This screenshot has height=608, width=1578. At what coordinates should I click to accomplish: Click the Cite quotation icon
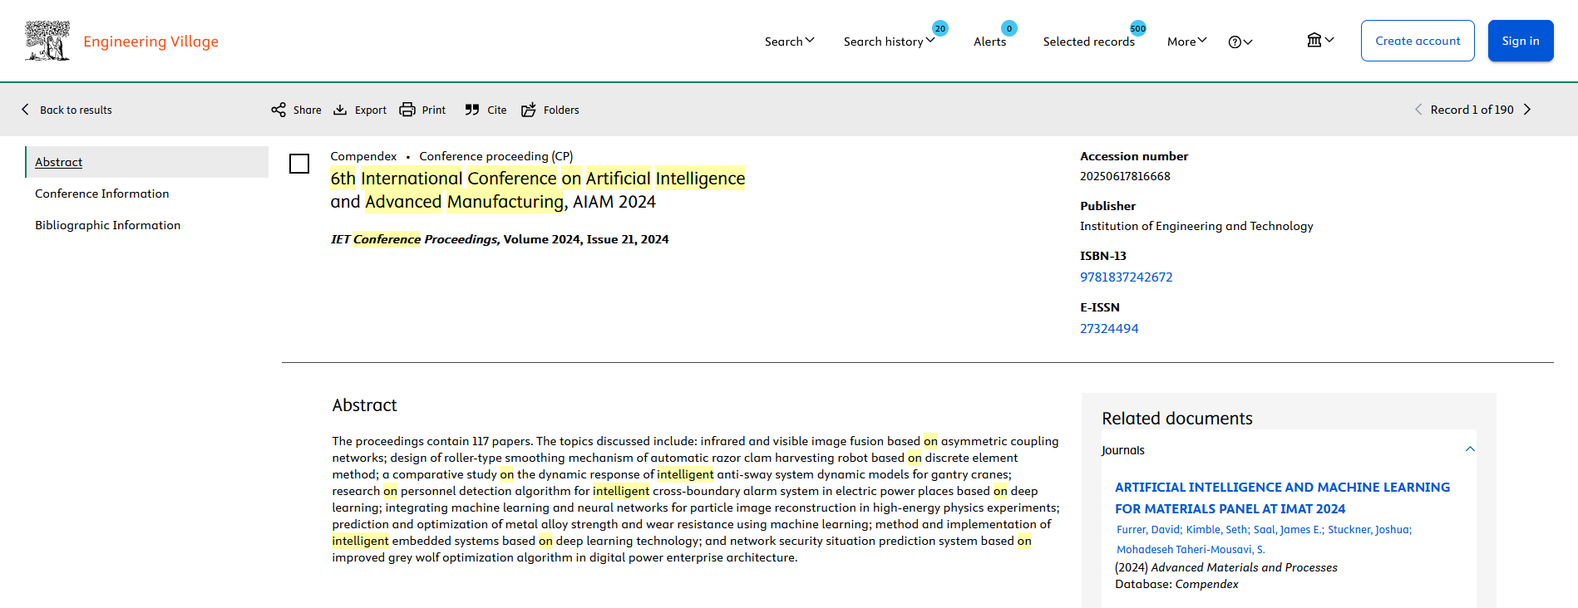(472, 110)
